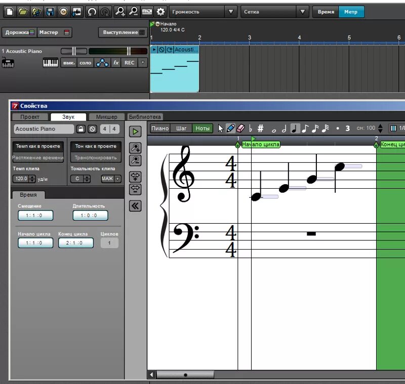Click the Выступление performance panel button
The height and width of the screenshot is (384, 405).
pyautogui.click(x=123, y=32)
